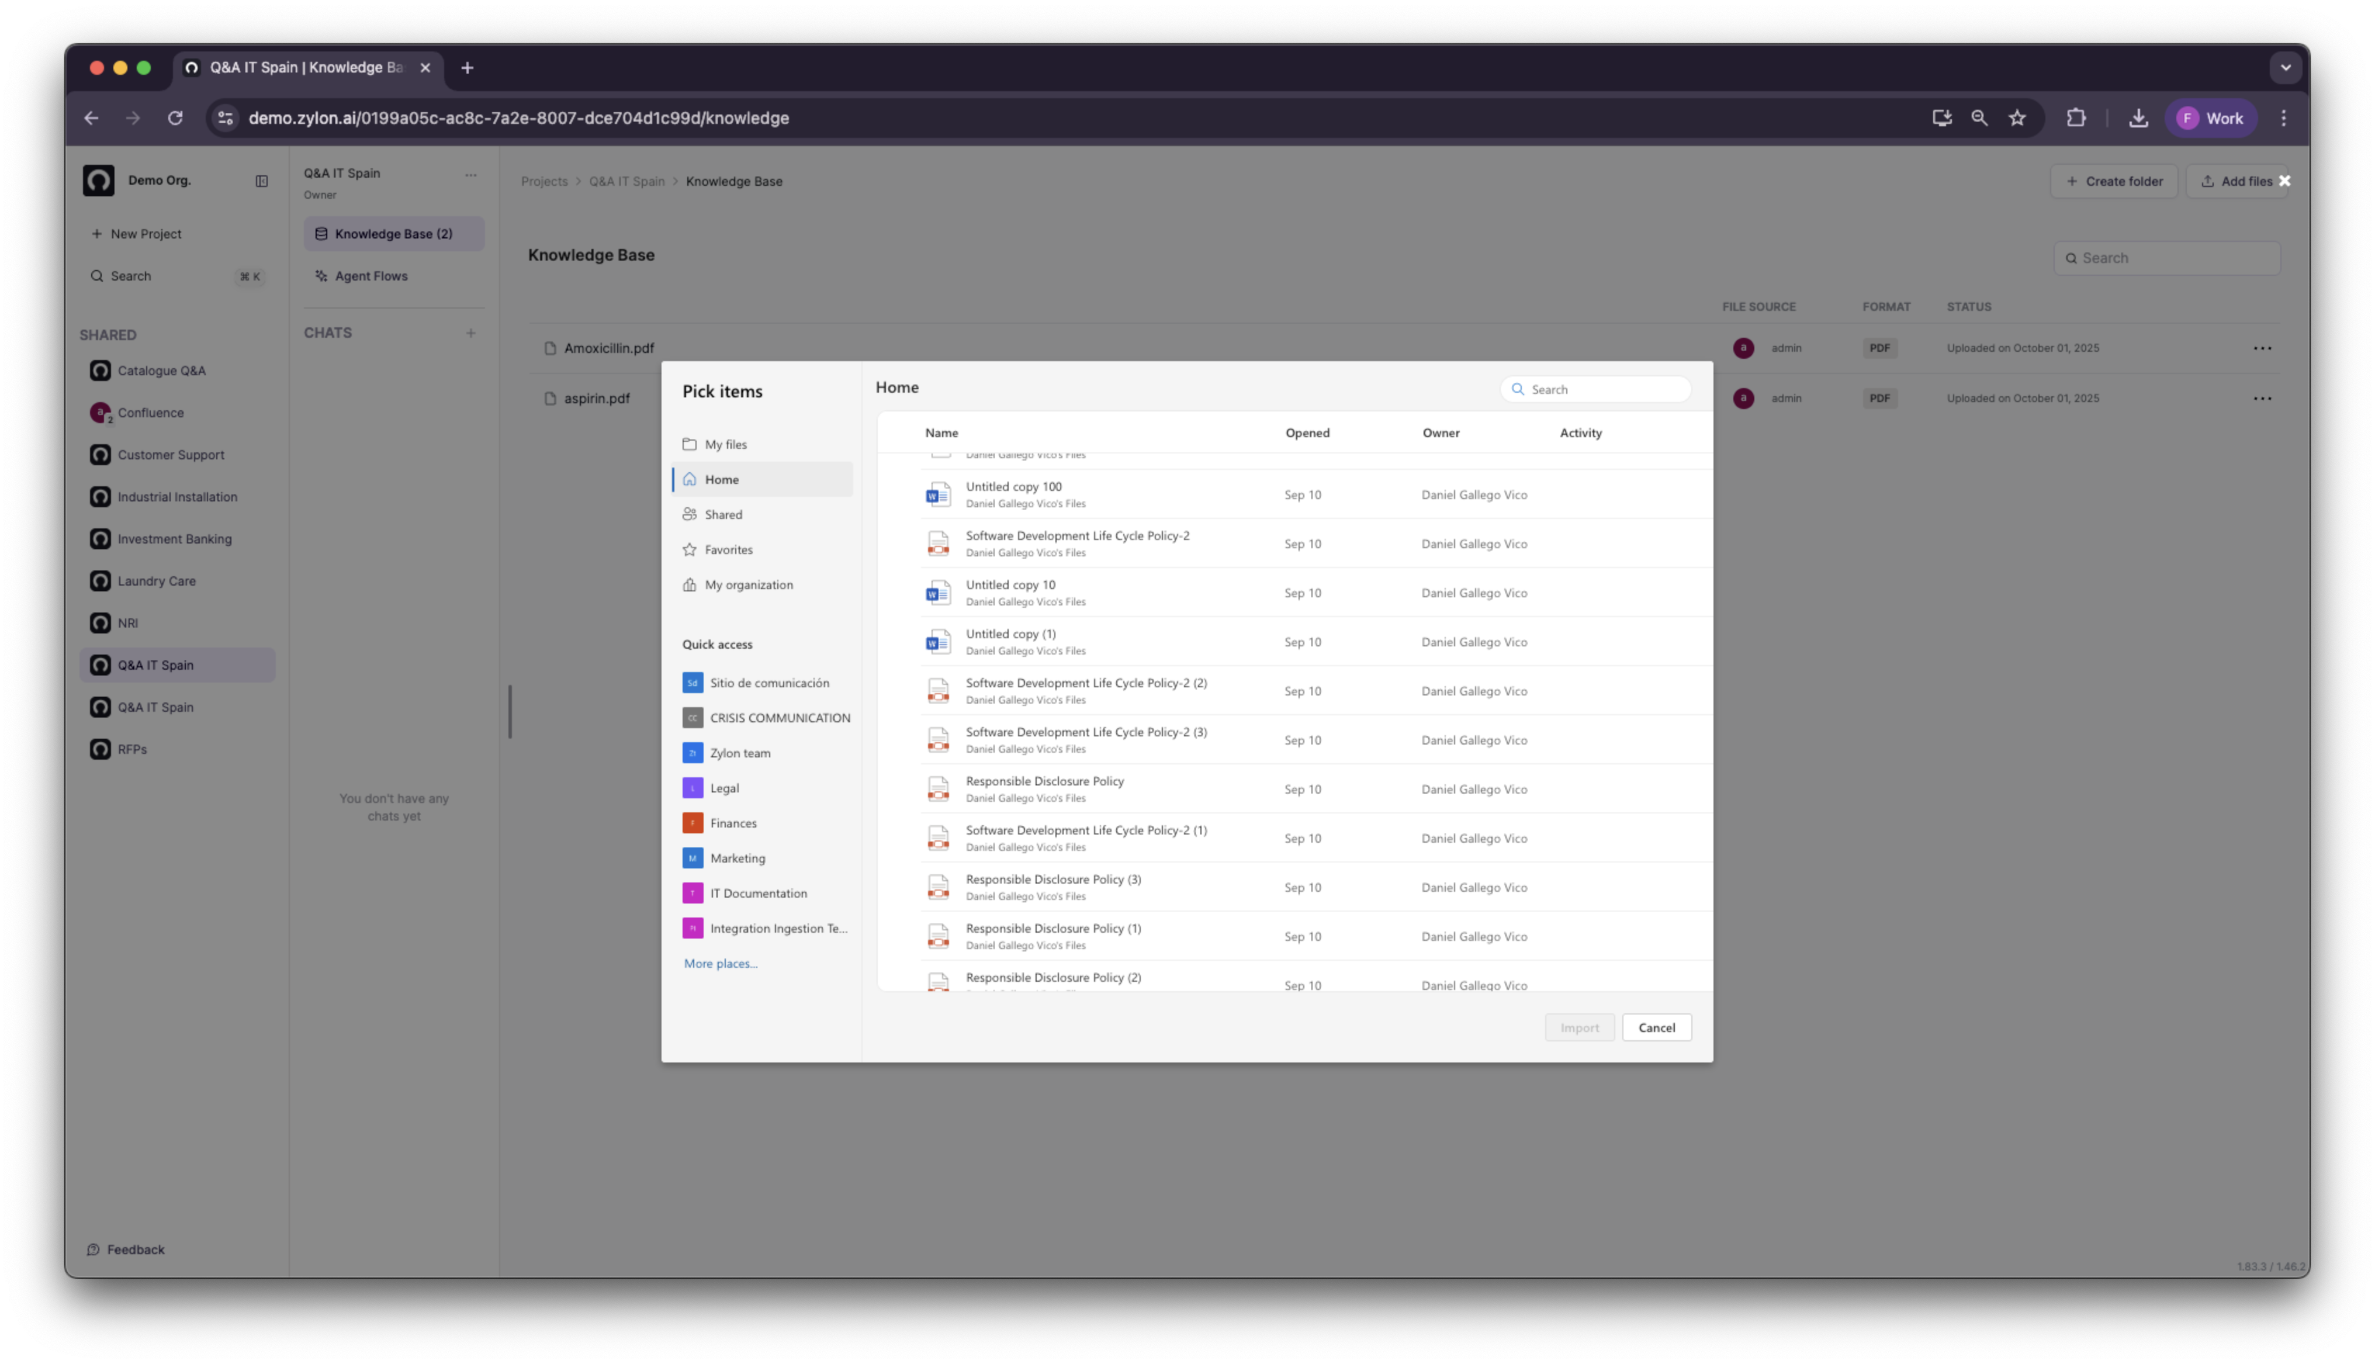Viewport: 2375px width, 1364px height.
Task: Expand More places link
Action: tap(720, 963)
